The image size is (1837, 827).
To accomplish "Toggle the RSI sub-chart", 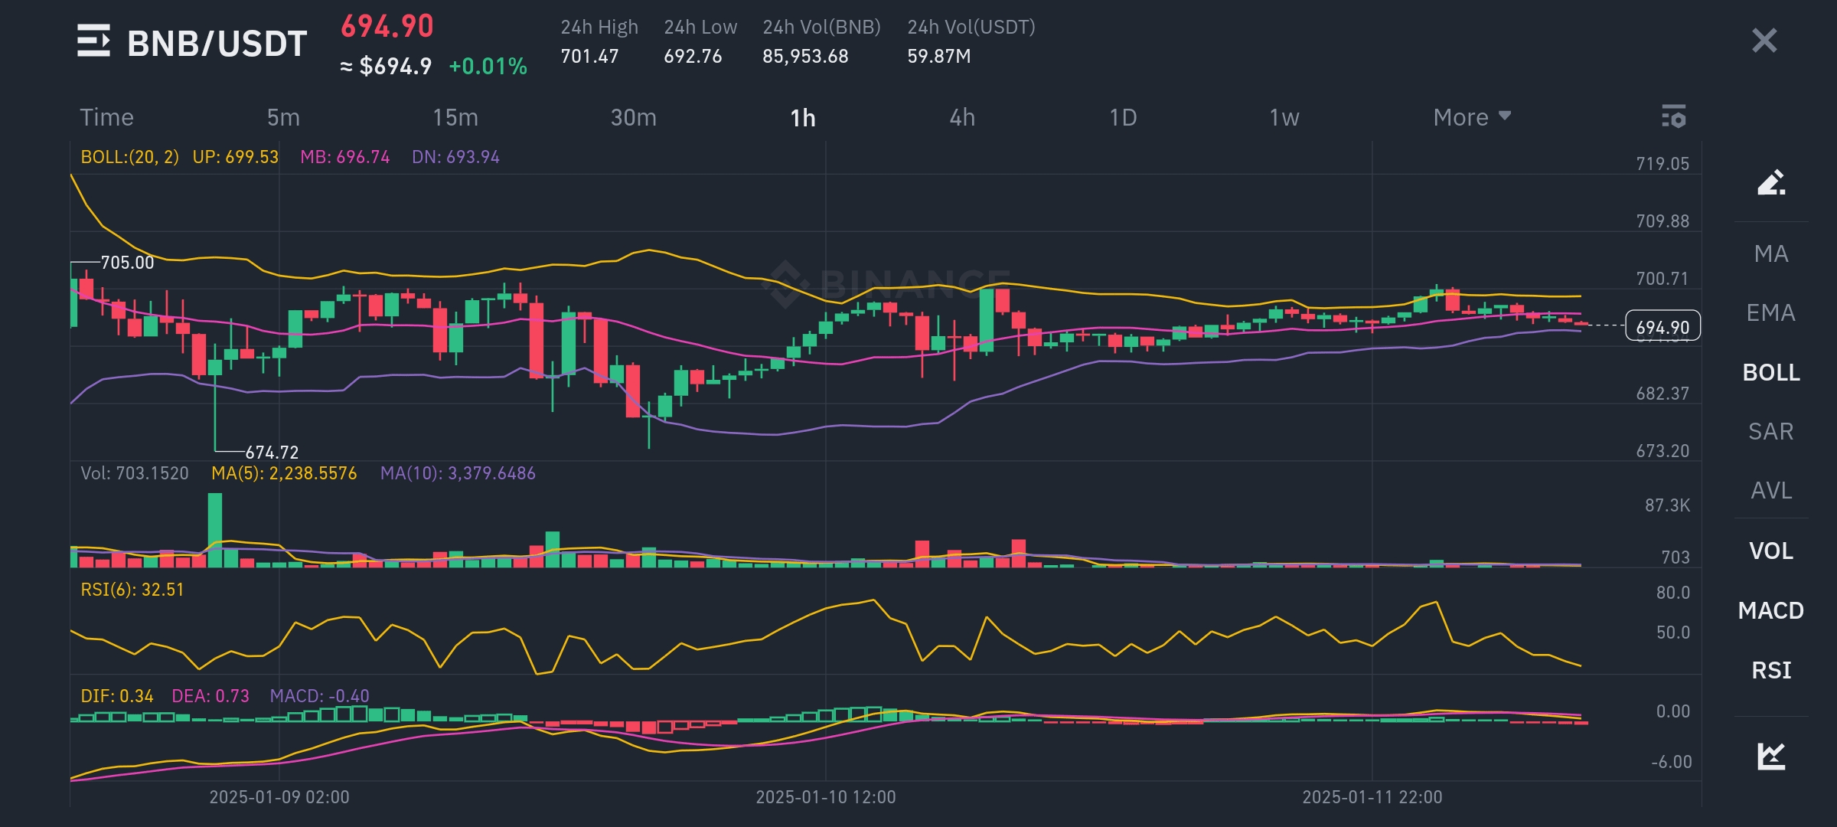I will (x=1771, y=670).
